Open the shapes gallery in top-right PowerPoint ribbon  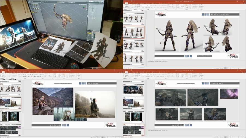[x=181, y=7]
